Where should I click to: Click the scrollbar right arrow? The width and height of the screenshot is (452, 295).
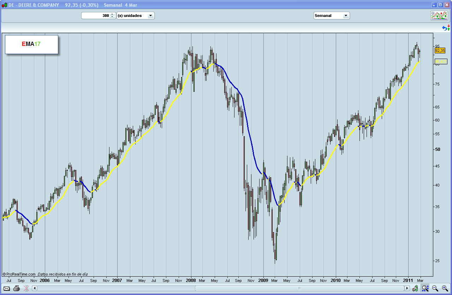(x=407, y=288)
